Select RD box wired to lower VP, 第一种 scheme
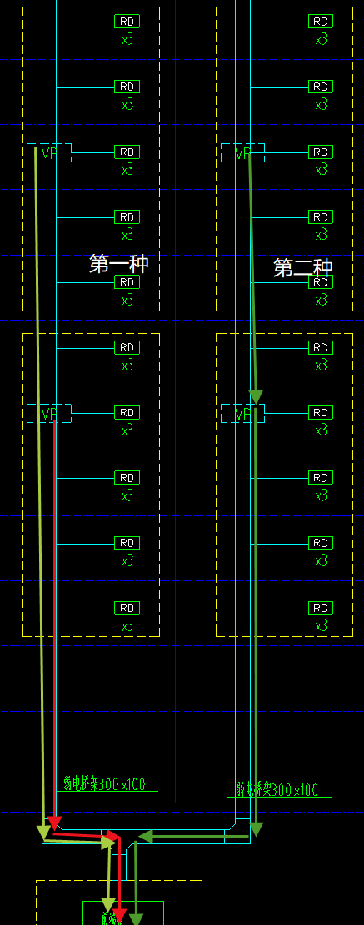The image size is (364, 925). click(x=127, y=412)
